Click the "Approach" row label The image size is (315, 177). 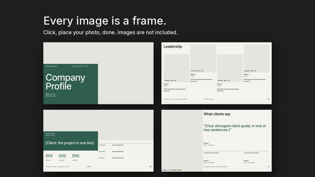[x=102, y=152]
